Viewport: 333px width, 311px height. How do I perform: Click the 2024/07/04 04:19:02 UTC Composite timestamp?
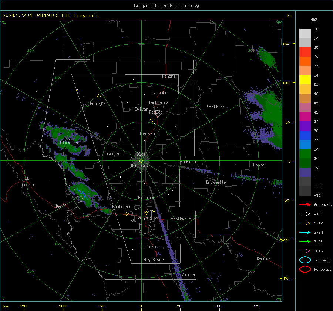pyautogui.click(x=51, y=16)
